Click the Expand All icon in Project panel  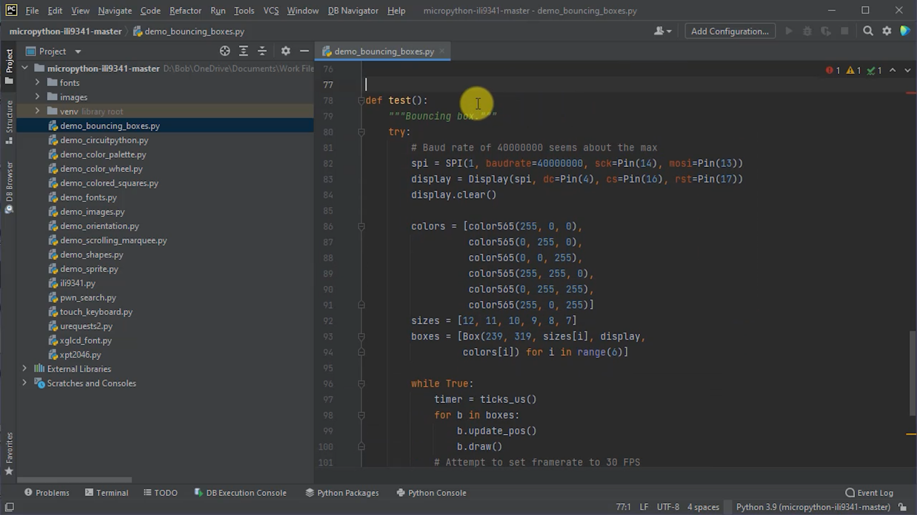coord(244,51)
